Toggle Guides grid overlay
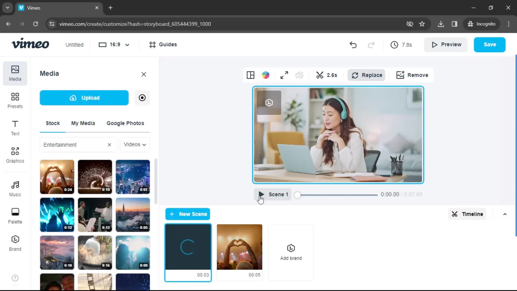The height and width of the screenshot is (291, 517). pyautogui.click(x=163, y=44)
